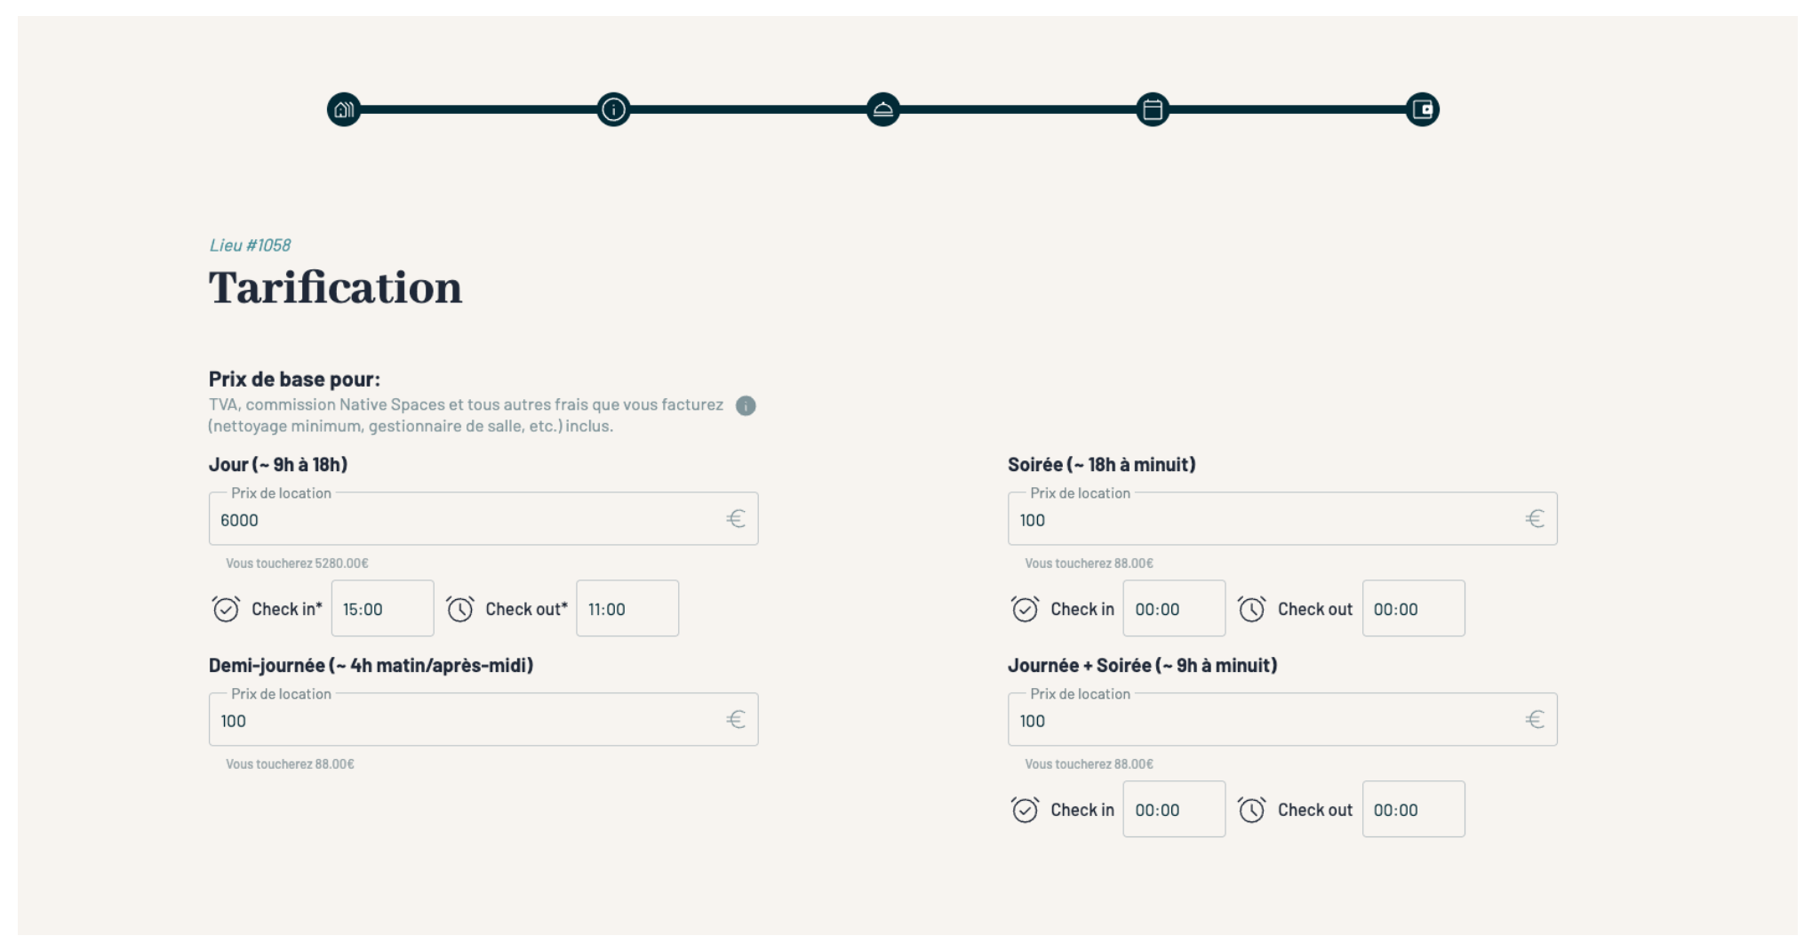The height and width of the screenshot is (952, 1820).
Task: Open the Jour check-out time 11:00 selector
Action: 627,610
